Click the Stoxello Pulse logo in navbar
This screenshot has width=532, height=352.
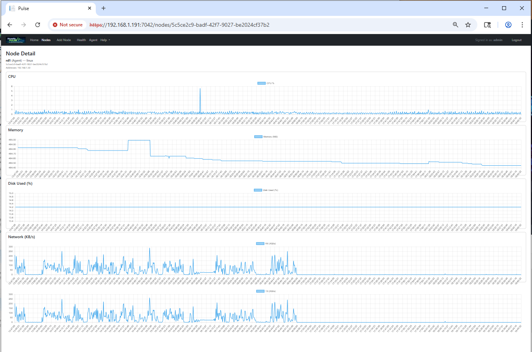click(x=16, y=40)
